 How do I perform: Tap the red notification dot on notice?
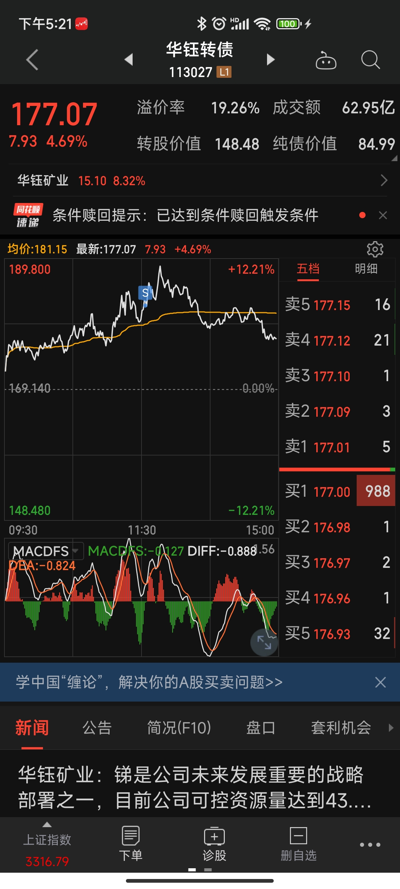tap(363, 215)
